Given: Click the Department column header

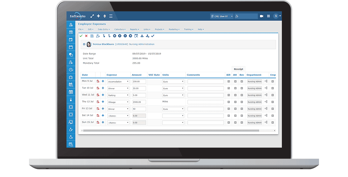Looking at the screenshot, I should [x=254, y=75].
